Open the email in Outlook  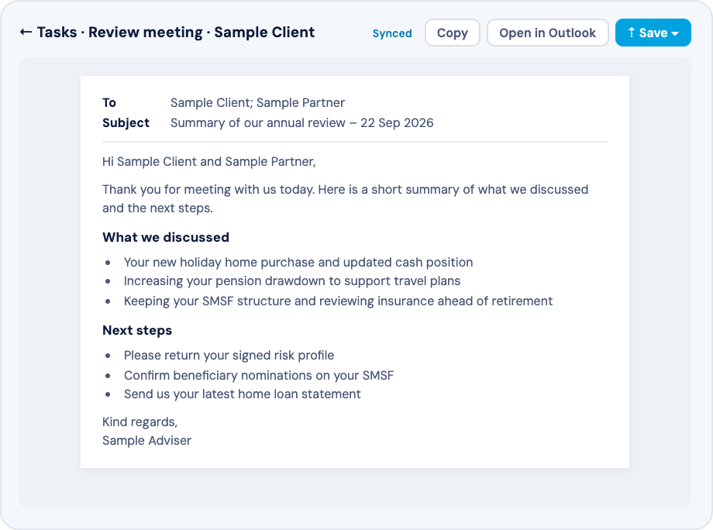(x=547, y=33)
